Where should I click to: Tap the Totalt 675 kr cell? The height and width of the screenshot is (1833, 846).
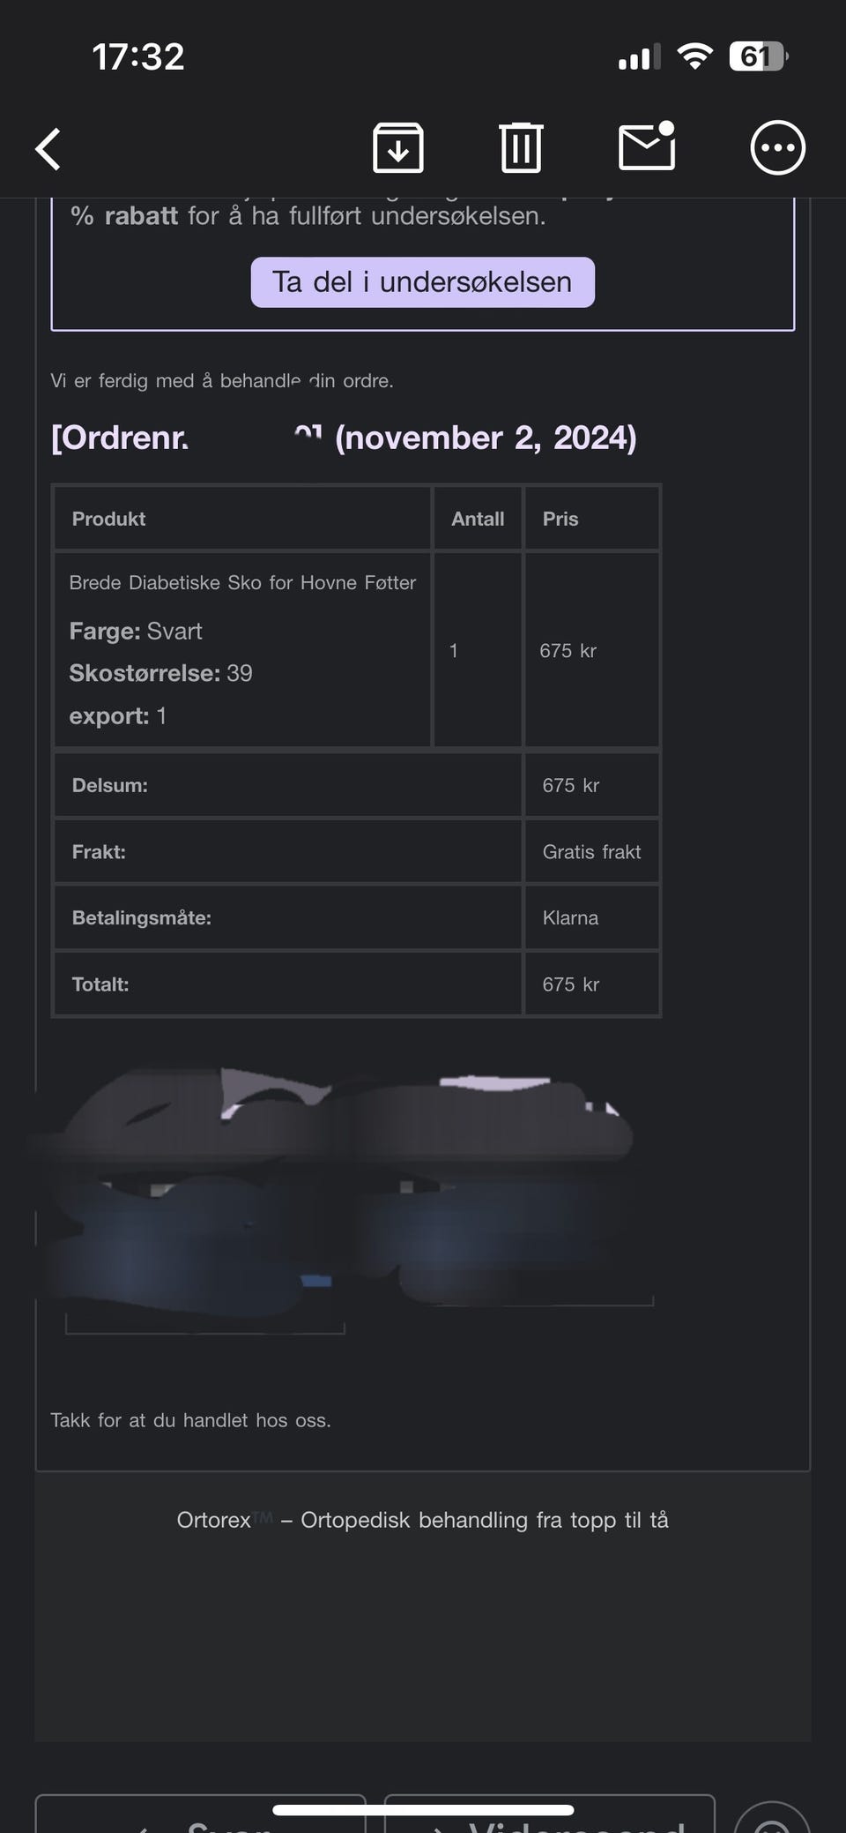pyautogui.click(x=591, y=984)
